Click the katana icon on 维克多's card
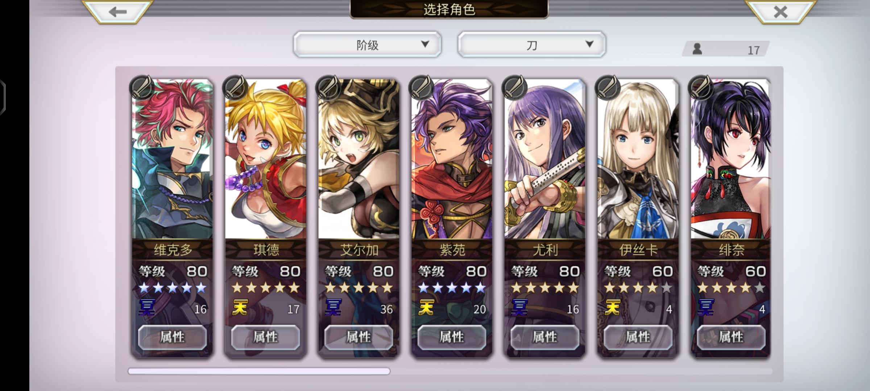This screenshot has height=391, width=870. 142,88
